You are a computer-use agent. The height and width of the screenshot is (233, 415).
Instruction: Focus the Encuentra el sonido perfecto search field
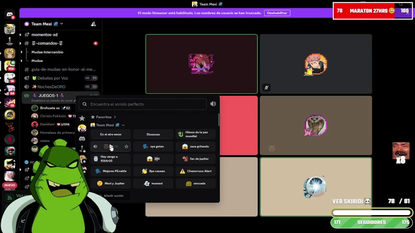click(143, 104)
